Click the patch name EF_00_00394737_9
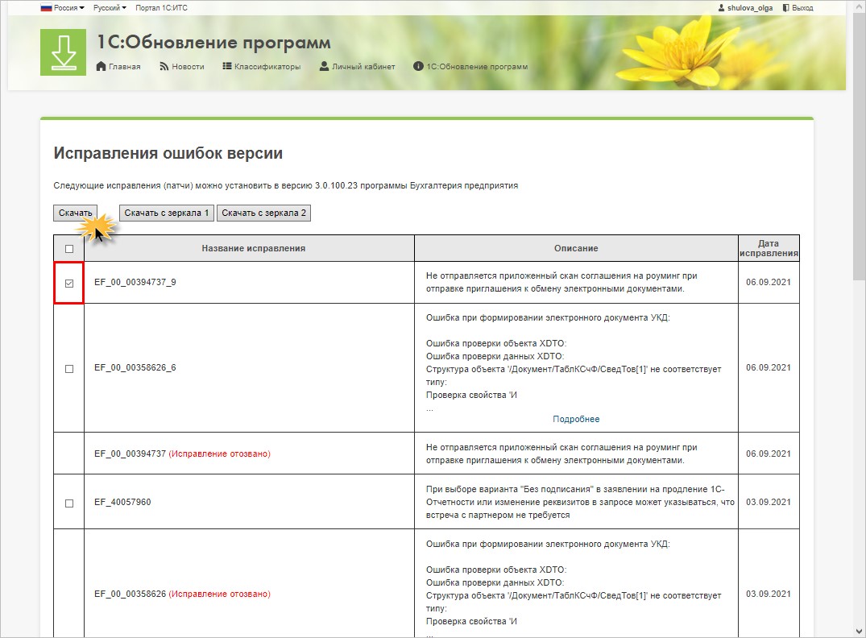 pyautogui.click(x=135, y=282)
